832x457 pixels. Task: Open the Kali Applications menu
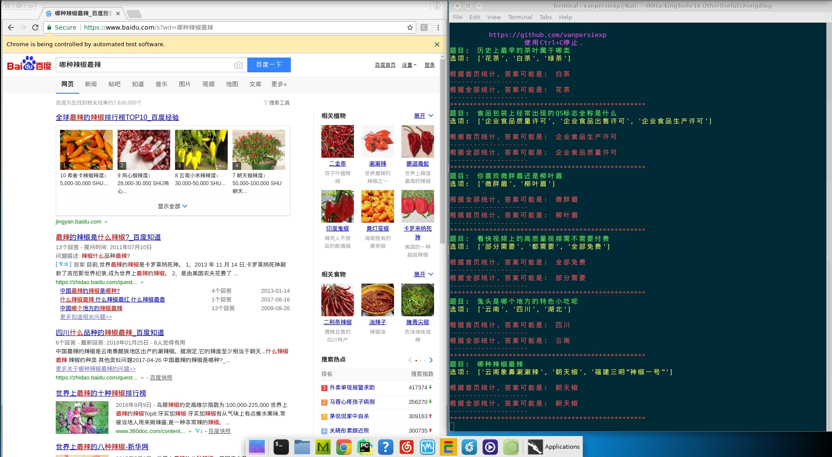[x=553, y=447]
